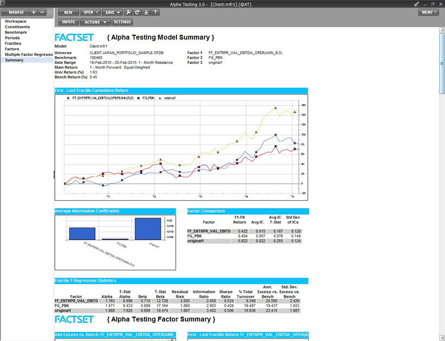Click the FactSet logo beside Factor Summary
The width and height of the screenshot is (445, 341).
pyautogui.click(x=74, y=319)
